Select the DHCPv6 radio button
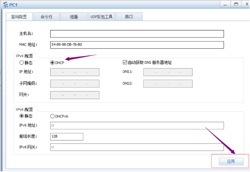 [x=52, y=116]
